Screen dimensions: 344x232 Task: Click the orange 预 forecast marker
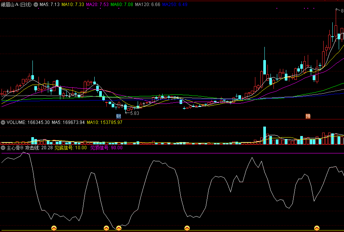click(308, 116)
